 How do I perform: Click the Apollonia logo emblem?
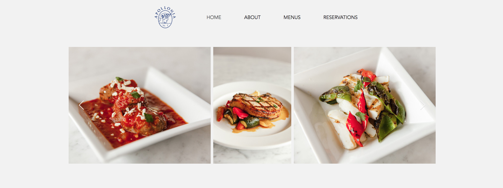click(165, 17)
